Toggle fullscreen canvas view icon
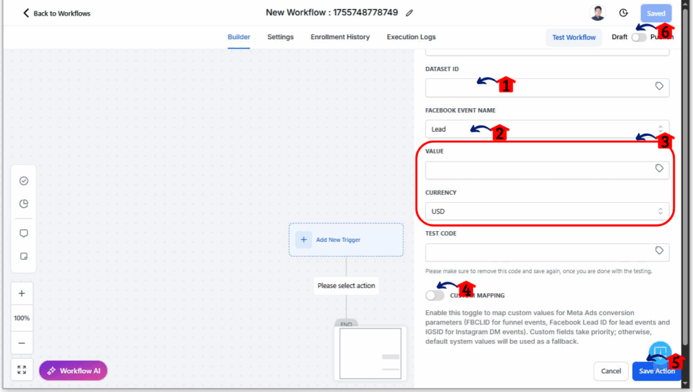Image resolution: width=693 pixels, height=392 pixels. click(x=22, y=370)
